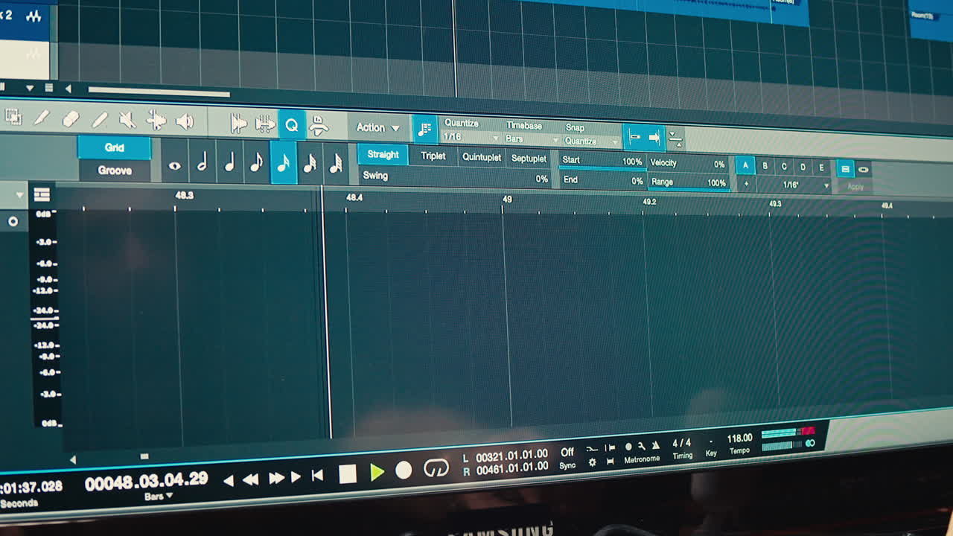Toggle the eye icon in quantize panel
This screenshot has height=536, width=953.
pos(174,165)
